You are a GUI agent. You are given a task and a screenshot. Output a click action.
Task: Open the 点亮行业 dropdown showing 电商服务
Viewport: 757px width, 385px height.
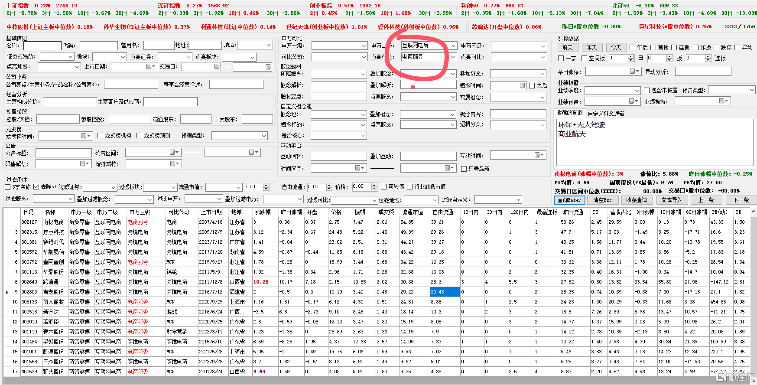453,57
